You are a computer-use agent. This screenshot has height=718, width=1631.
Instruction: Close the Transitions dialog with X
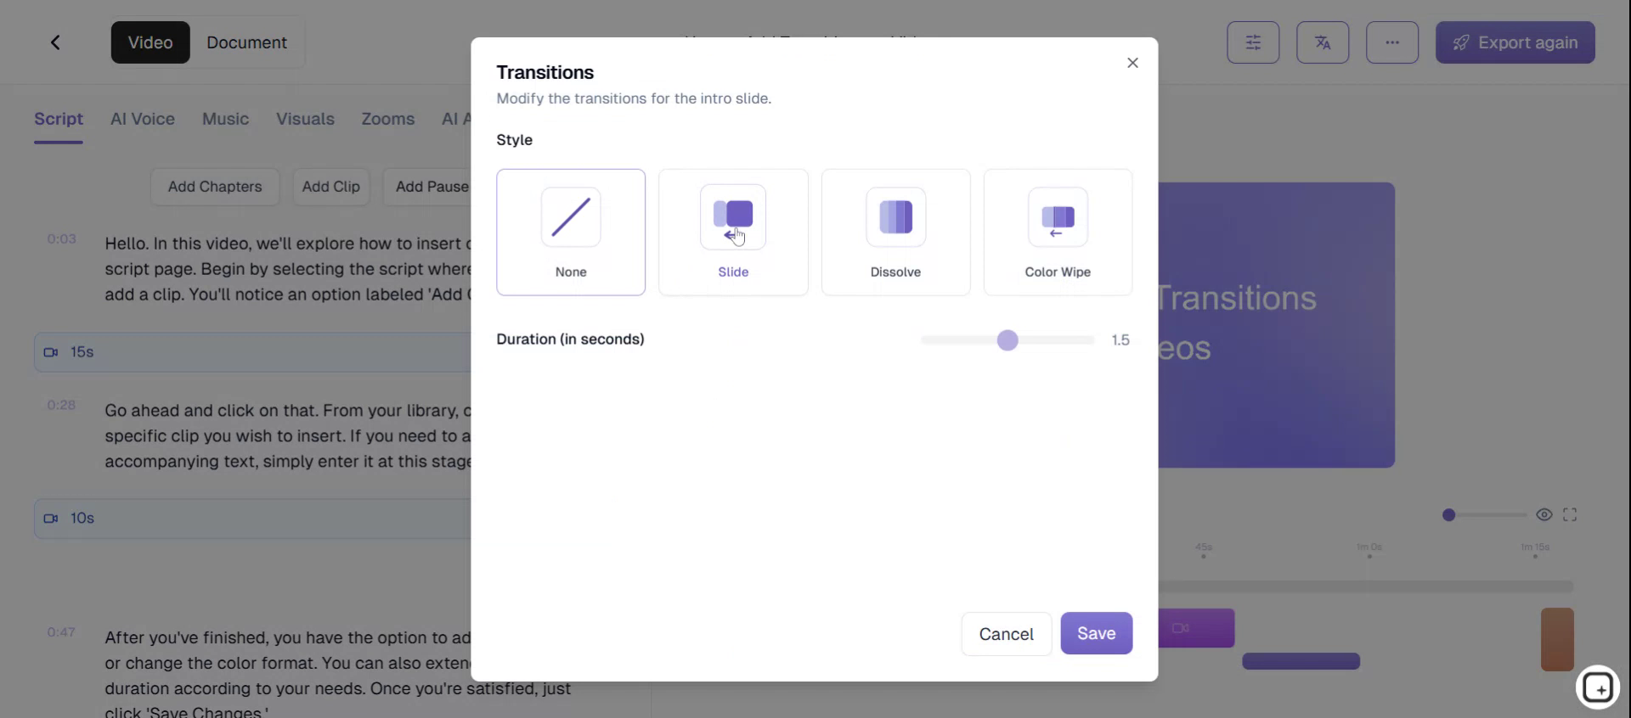pos(1132,63)
